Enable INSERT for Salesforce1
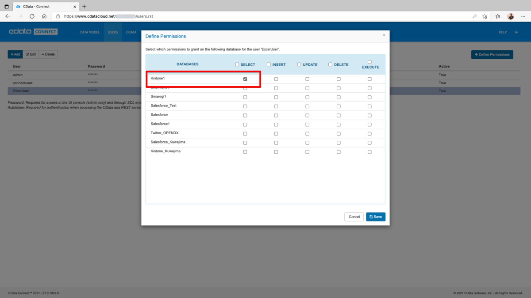531x298 pixels. point(276,124)
